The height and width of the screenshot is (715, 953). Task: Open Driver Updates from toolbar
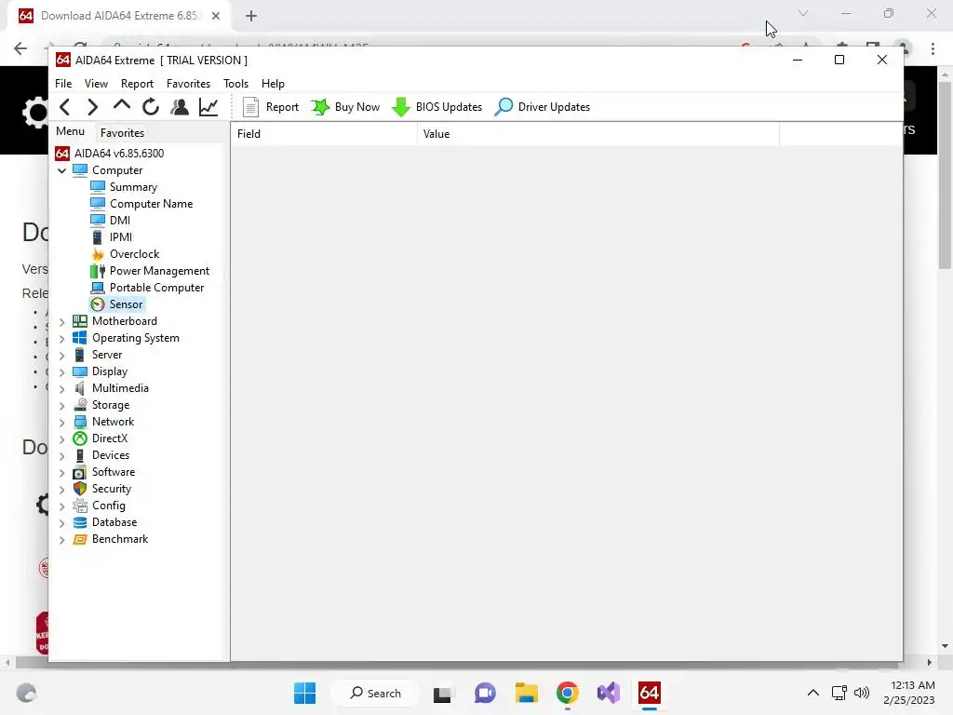tap(543, 107)
